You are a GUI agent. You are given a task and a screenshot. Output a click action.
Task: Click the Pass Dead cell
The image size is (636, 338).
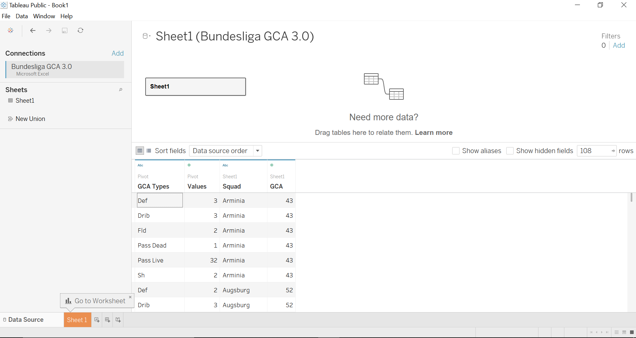click(x=160, y=246)
